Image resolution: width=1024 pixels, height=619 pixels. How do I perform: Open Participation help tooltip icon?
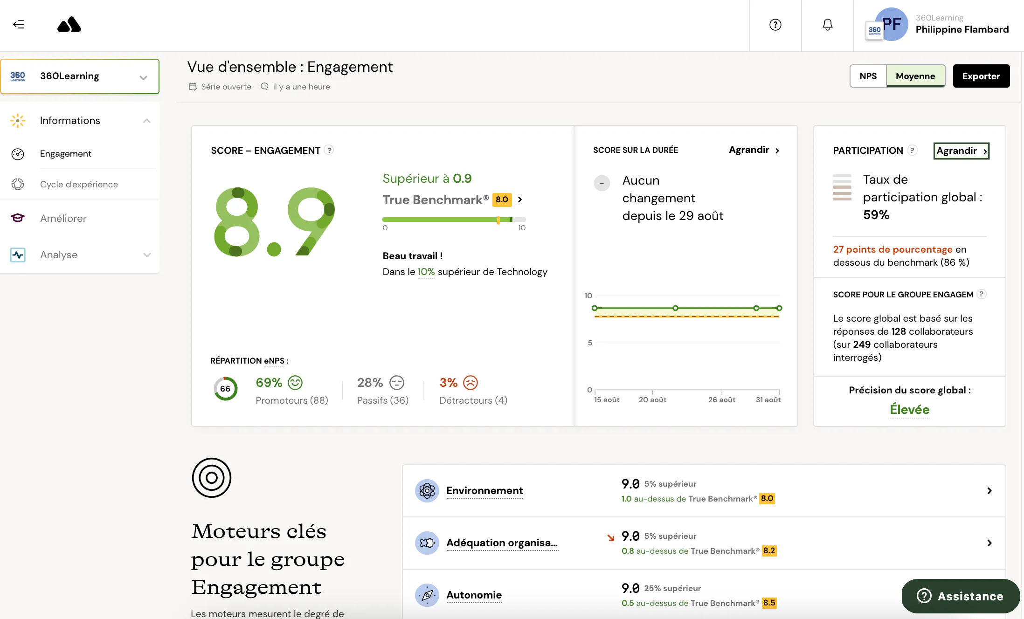(912, 150)
